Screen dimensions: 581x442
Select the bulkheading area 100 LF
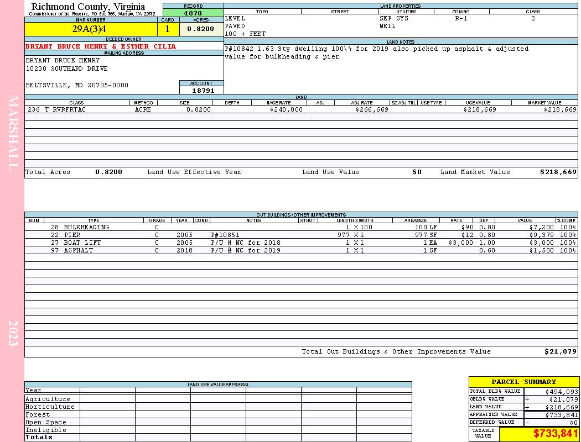(x=426, y=228)
